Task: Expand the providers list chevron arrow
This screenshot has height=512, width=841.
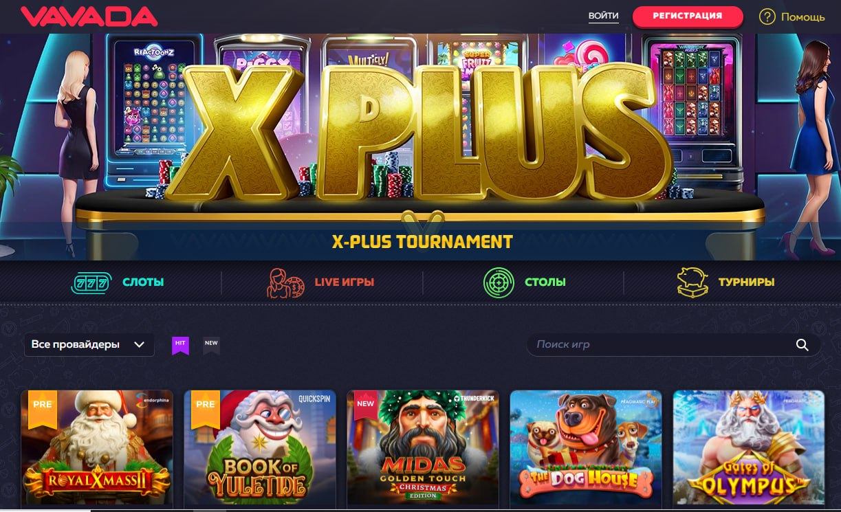Action: (139, 344)
